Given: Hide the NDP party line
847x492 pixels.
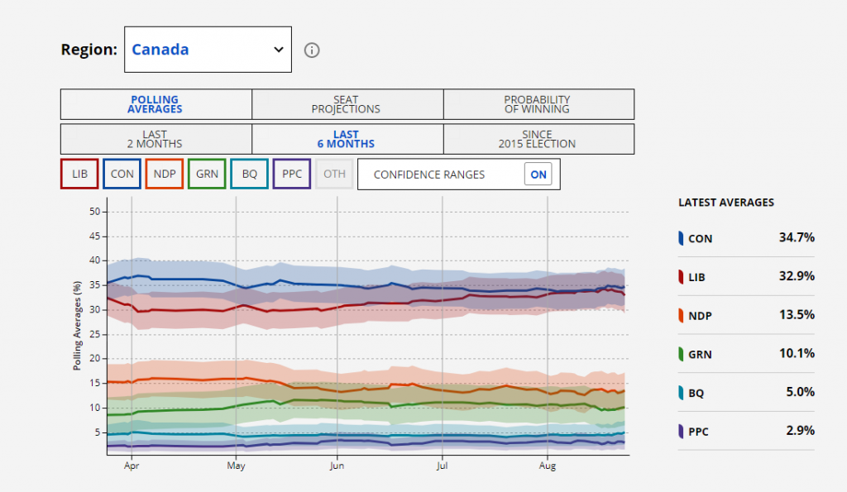Looking at the screenshot, I should (165, 174).
